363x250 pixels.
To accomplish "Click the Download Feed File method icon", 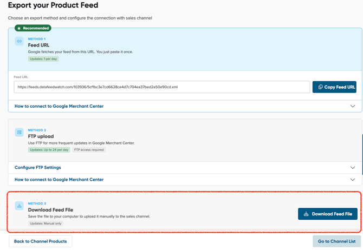I will point(19,206).
